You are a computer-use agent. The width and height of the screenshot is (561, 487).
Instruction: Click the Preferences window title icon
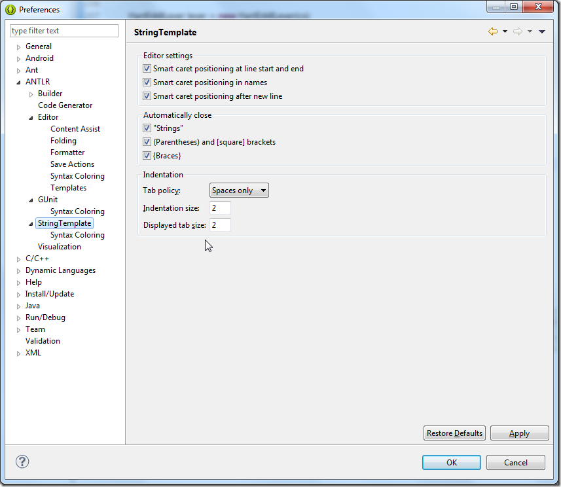tap(10, 10)
